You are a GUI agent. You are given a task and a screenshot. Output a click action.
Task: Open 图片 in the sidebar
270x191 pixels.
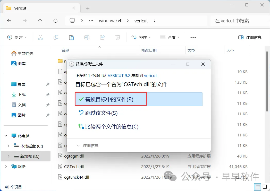(x=19, y=115)
